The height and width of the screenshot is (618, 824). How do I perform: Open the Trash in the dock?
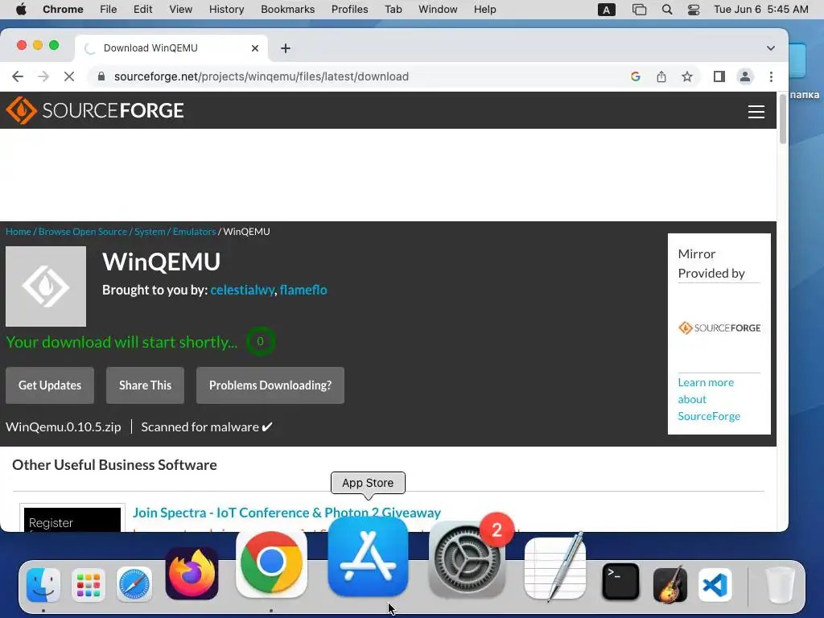tap(780, 584)
